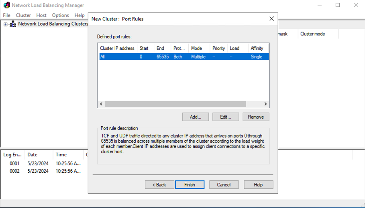Image resolution: width=365 pixels, height=208 pixels.
Task: Expand the Network Load Balancing Clusters node
Action: click(6, 24)
